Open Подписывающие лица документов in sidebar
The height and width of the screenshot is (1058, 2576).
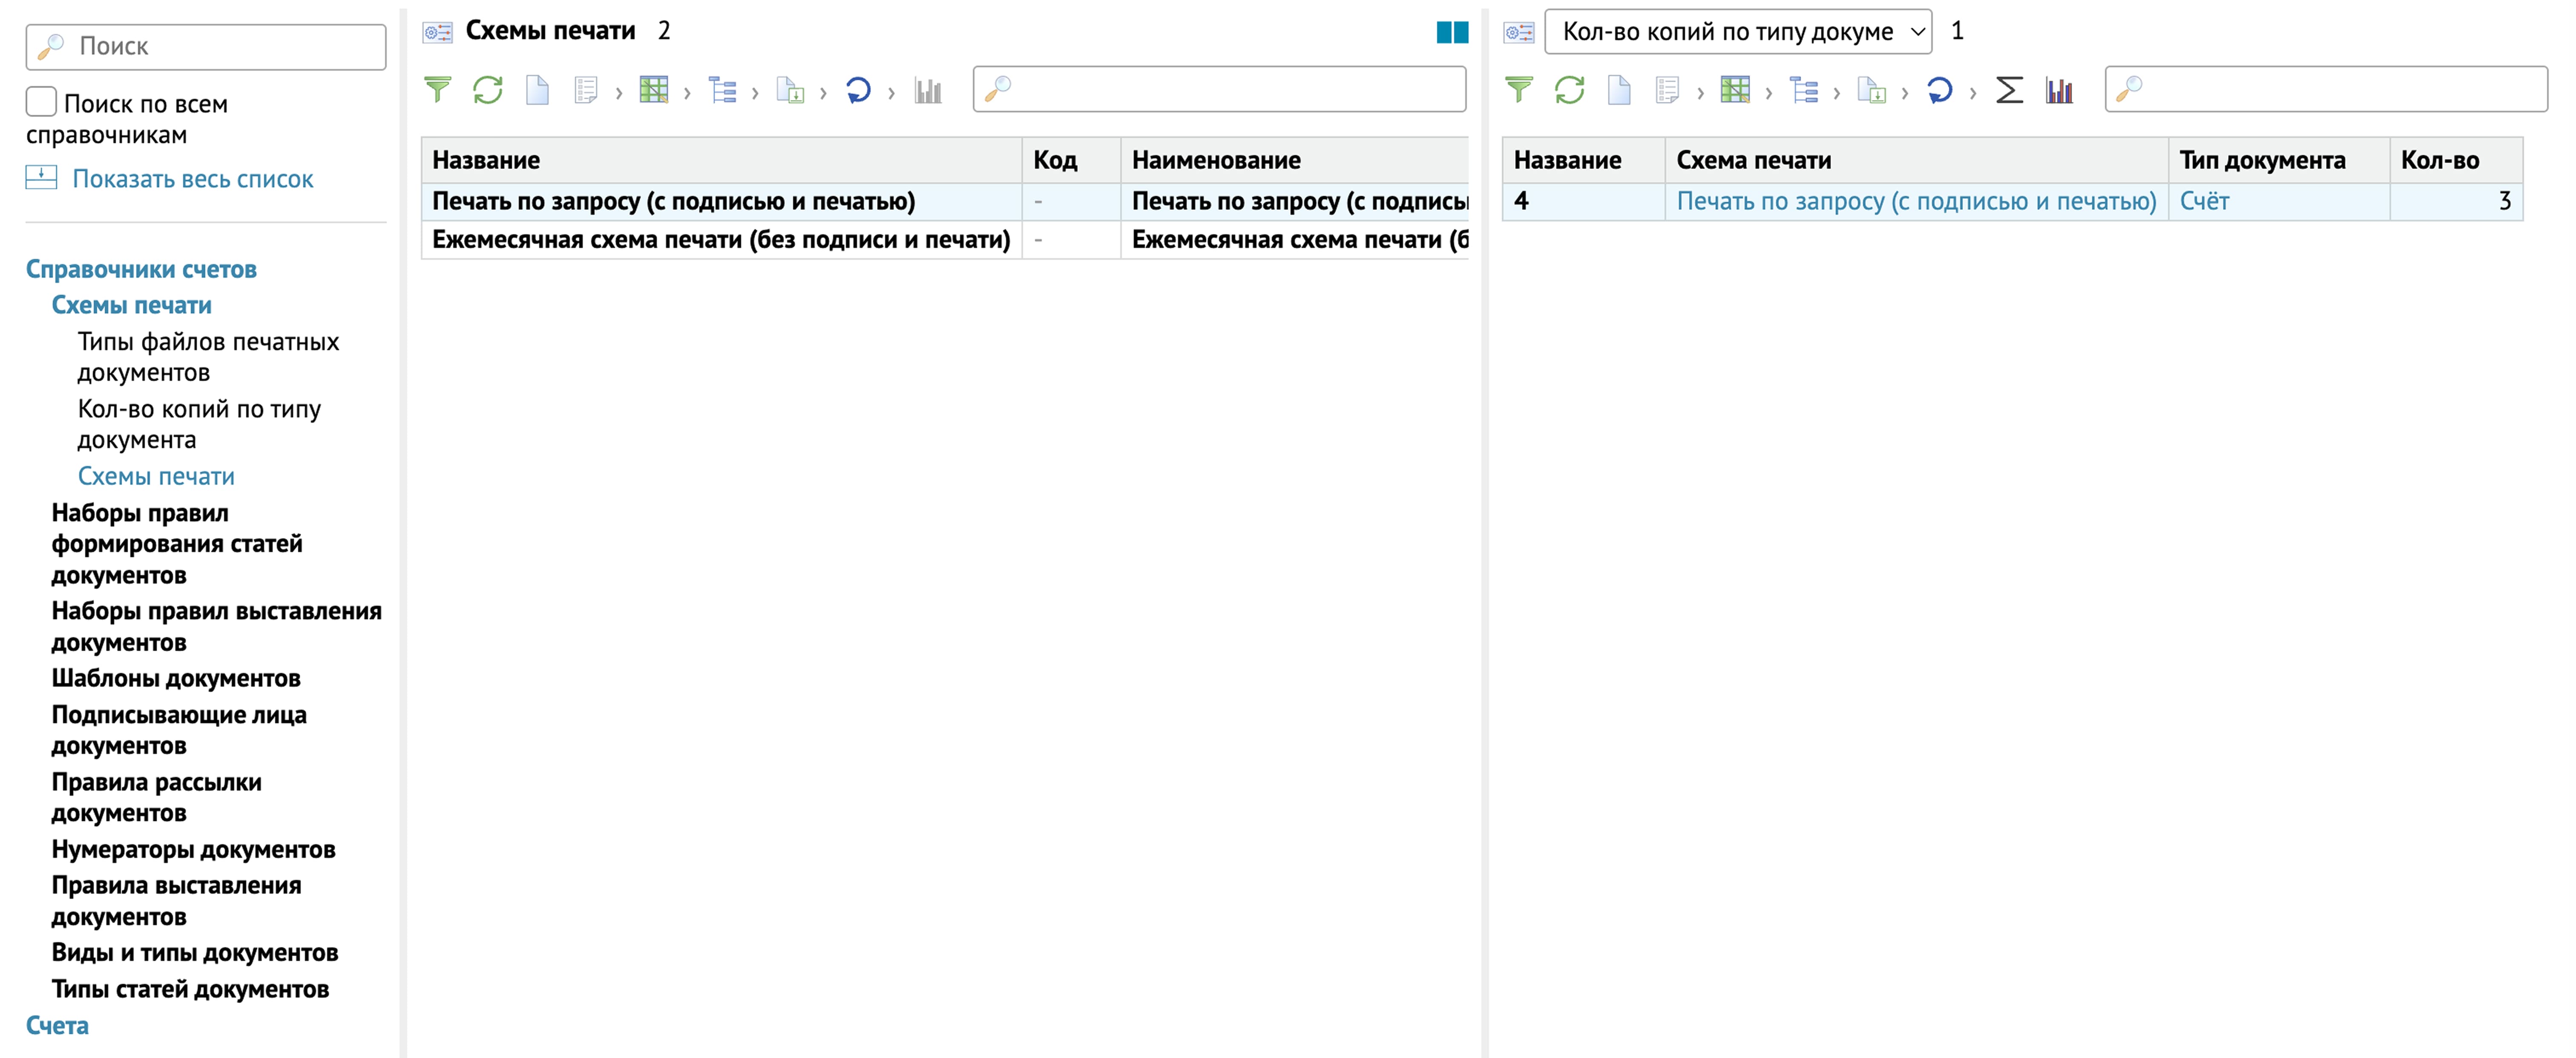coord(179,730)
